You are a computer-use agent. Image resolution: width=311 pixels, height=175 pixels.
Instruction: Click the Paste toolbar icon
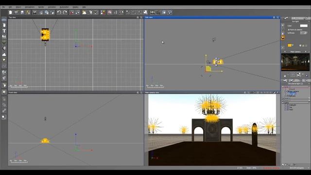[x=47, y=13]
